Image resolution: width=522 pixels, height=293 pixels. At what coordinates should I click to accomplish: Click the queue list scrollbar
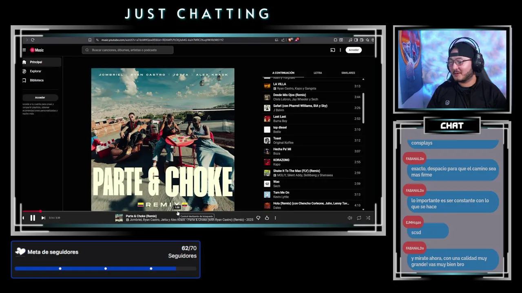point(363,108)
